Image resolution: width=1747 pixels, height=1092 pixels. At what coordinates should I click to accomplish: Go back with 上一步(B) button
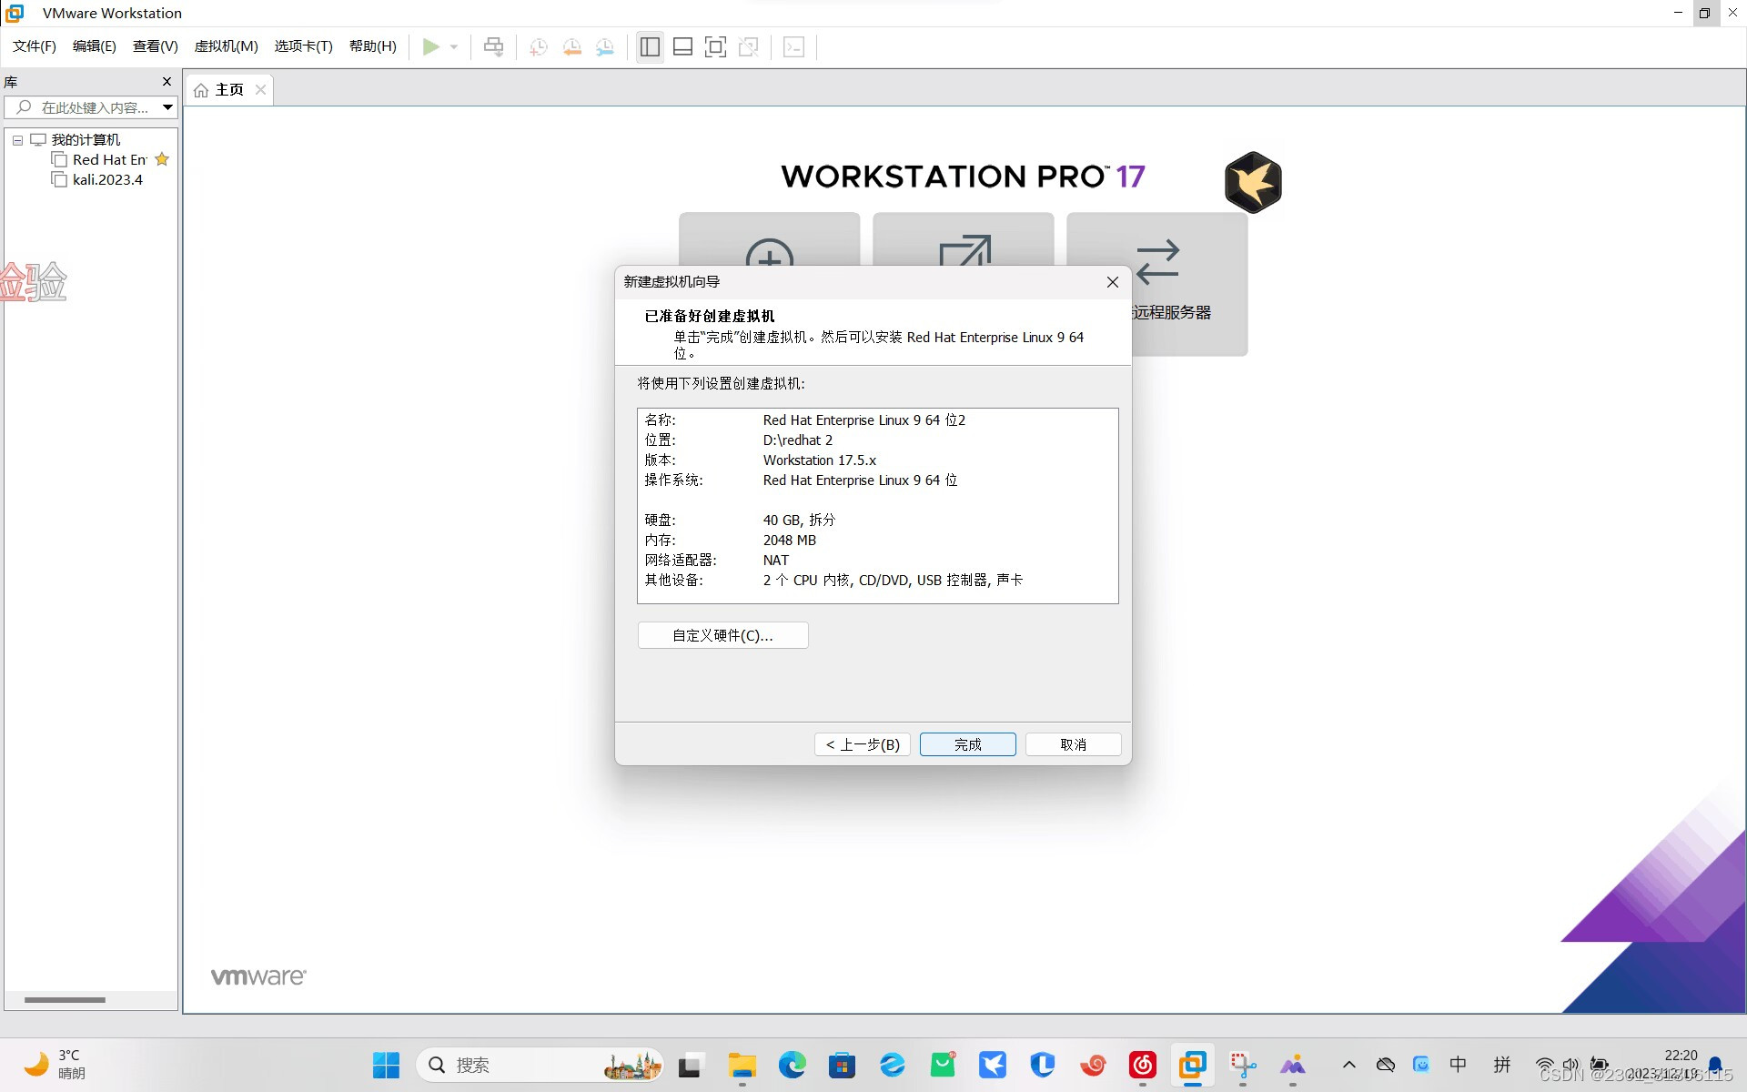tap(862, 744)
